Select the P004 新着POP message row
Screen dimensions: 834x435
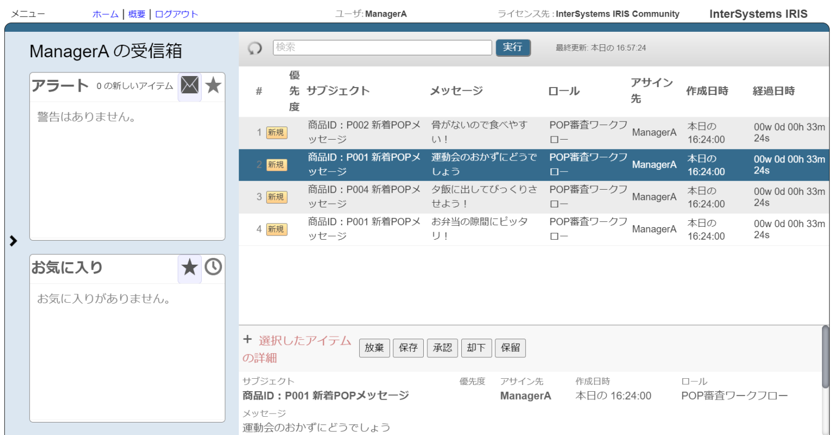coord(363,197)
